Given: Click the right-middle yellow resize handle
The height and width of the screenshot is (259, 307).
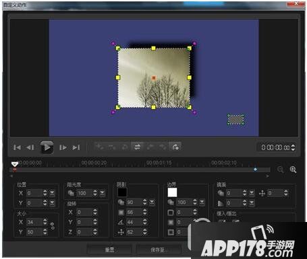Looking at the screenshot, I should tap(190, 77).
